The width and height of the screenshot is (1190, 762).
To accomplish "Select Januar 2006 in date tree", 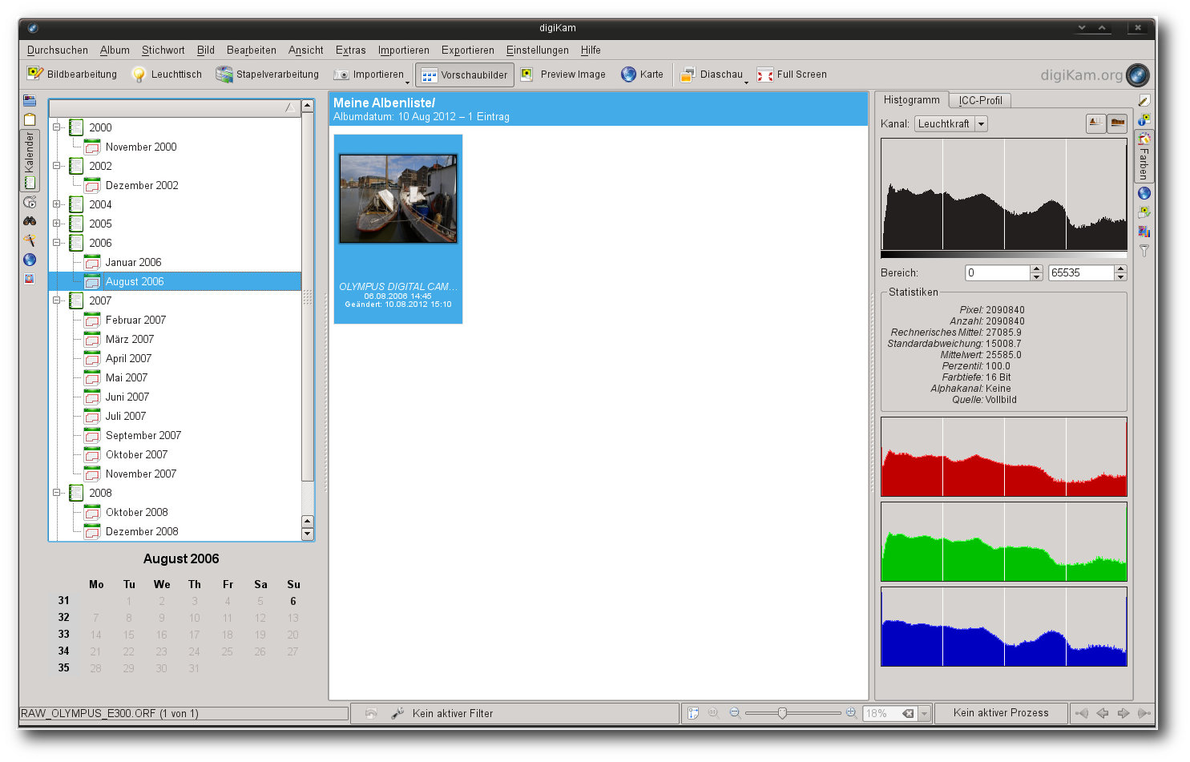I will tap(133, 262).
